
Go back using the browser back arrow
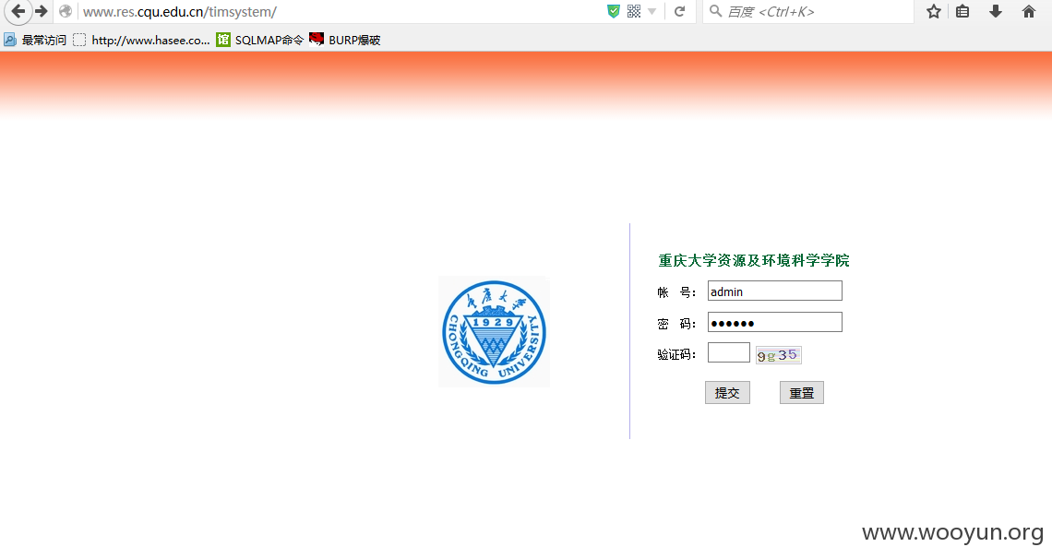[18, 11]
